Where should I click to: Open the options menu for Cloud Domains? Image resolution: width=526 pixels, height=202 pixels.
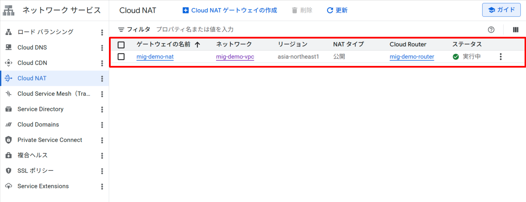click(x=102, y=125)
